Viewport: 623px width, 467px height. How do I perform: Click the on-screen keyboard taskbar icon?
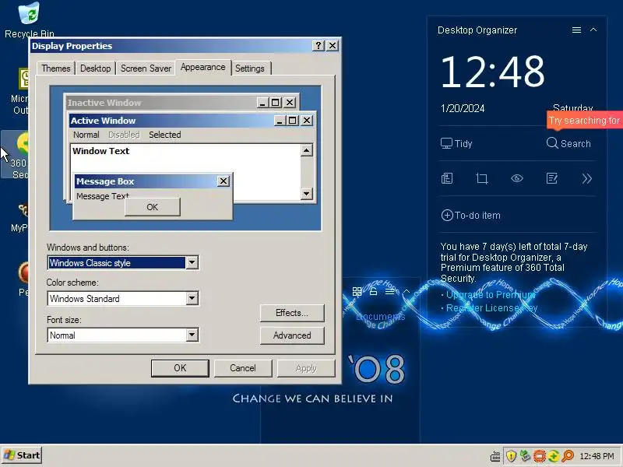[x=495, y=457]
